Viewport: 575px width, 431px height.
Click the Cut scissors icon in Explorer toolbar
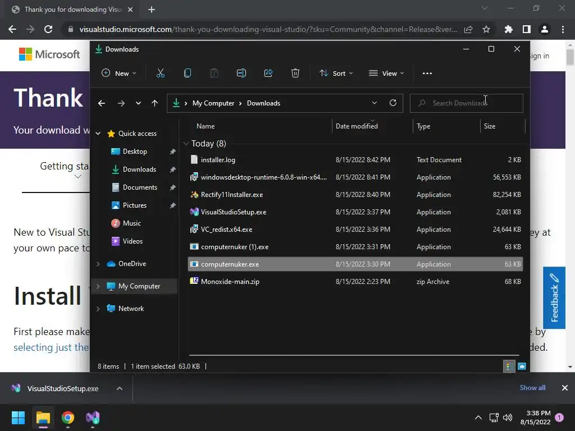pos(160,74)
